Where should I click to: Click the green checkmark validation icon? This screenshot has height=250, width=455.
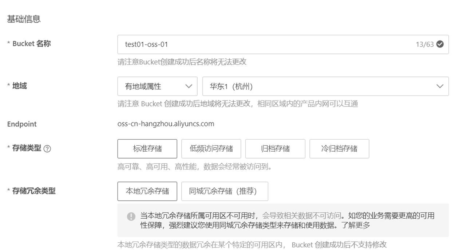click(x=440, y=44)
